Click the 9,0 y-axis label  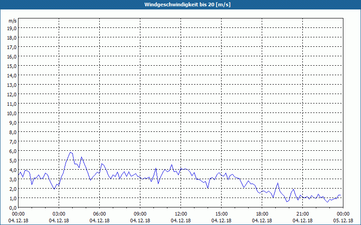click(13, 123)
